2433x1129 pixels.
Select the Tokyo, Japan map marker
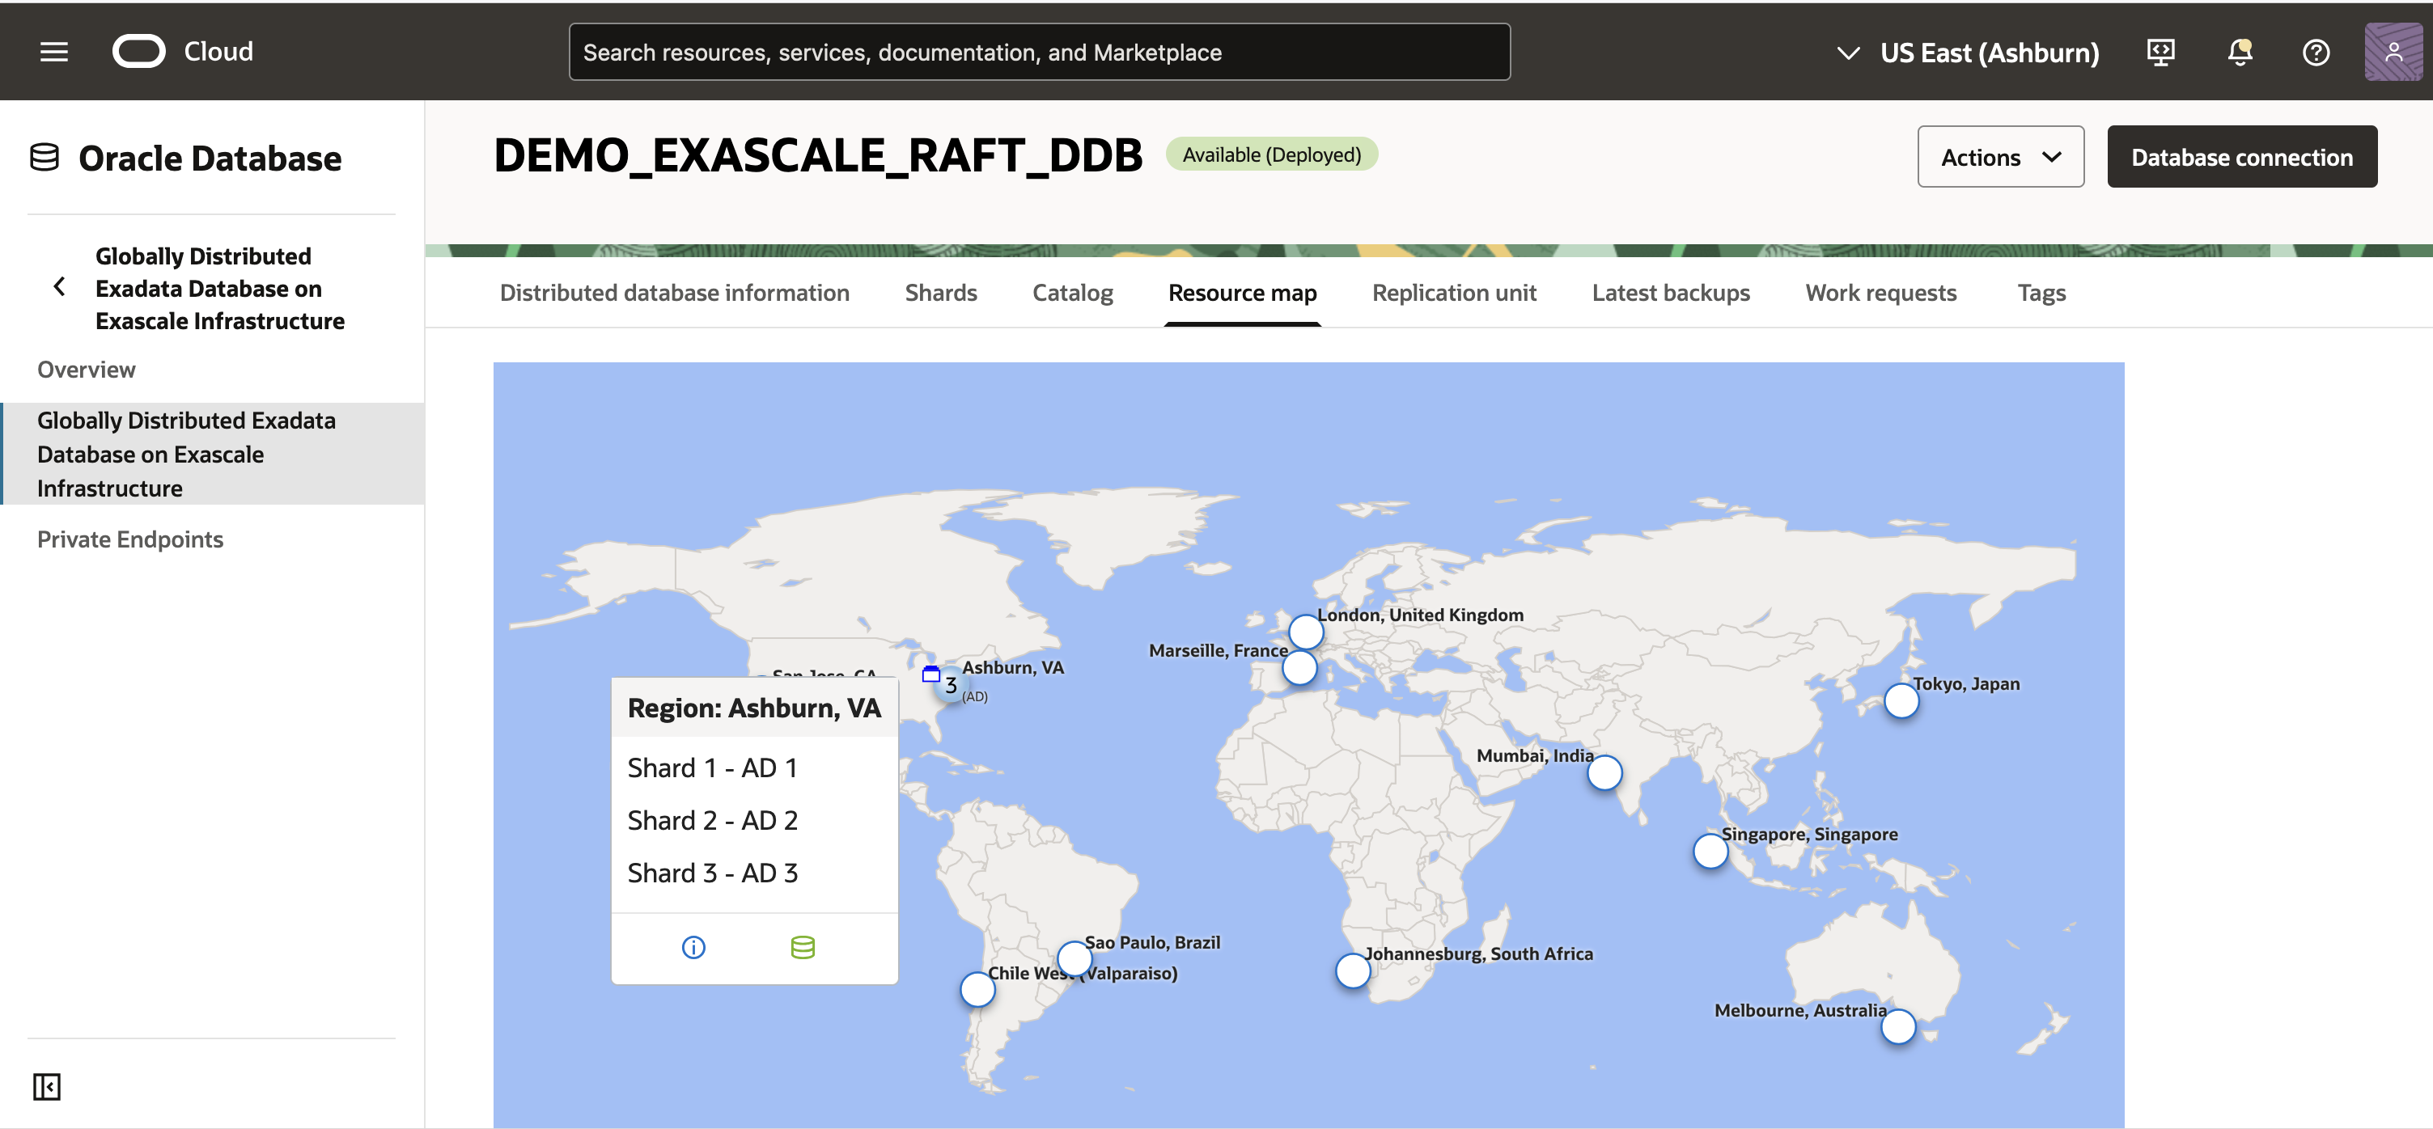pos(1901,700)
